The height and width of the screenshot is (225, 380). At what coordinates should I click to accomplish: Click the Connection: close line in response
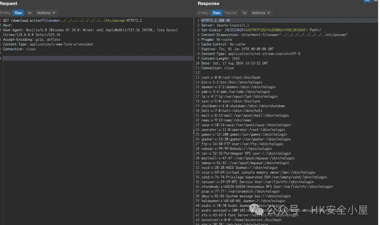point(218,68)
